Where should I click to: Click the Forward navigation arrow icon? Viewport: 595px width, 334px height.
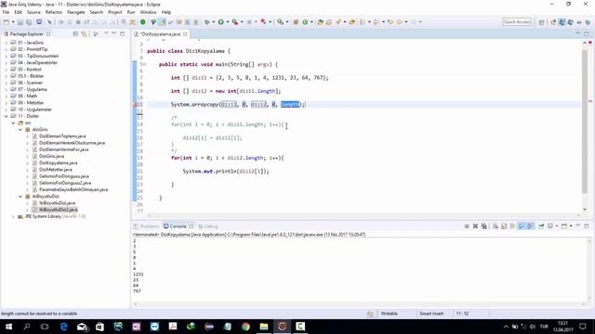413,22
